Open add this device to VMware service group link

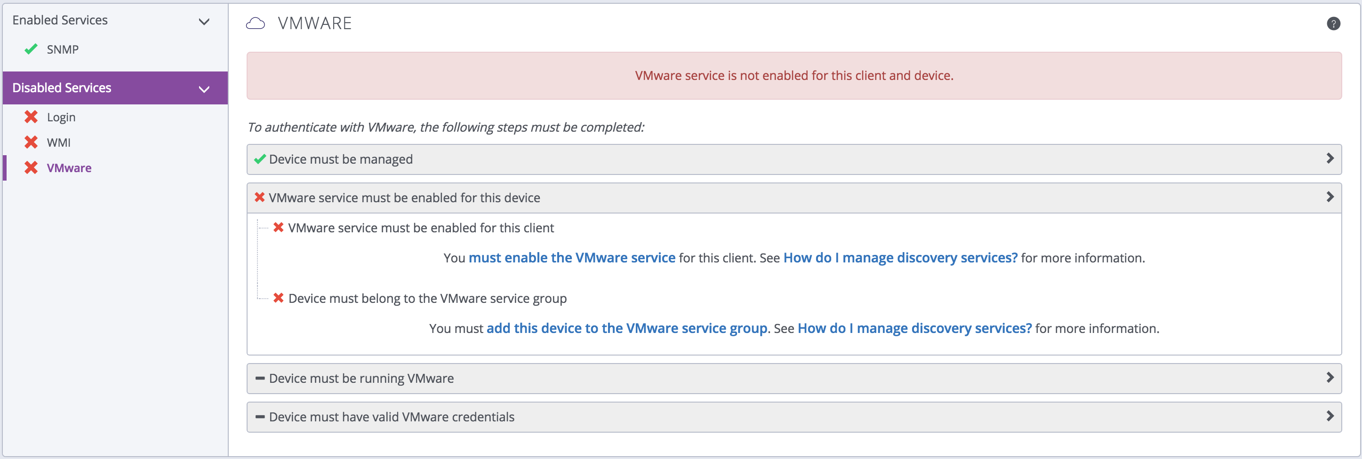[625, 328]
